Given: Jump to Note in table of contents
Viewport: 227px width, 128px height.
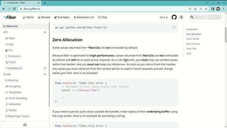Looking at the screenshot, I should (189, 54).
